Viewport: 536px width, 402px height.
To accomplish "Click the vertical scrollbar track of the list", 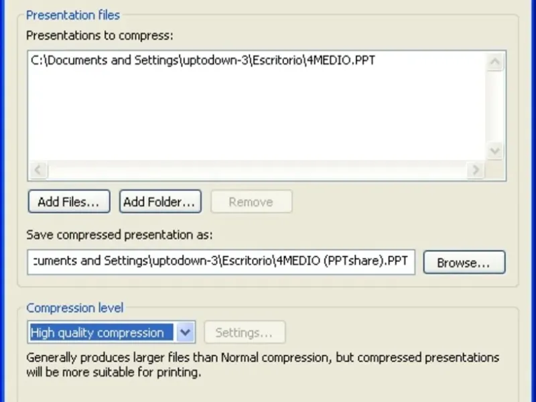I will pos(495,107).
